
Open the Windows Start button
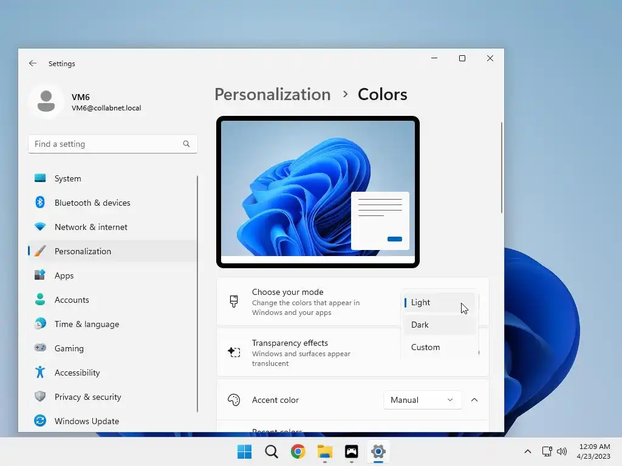pyautogui.click(x=244, y=451)
